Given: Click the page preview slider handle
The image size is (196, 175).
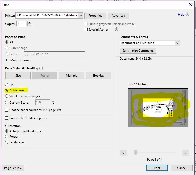Looking at the screenshot, I should click(x=135, y=153).
